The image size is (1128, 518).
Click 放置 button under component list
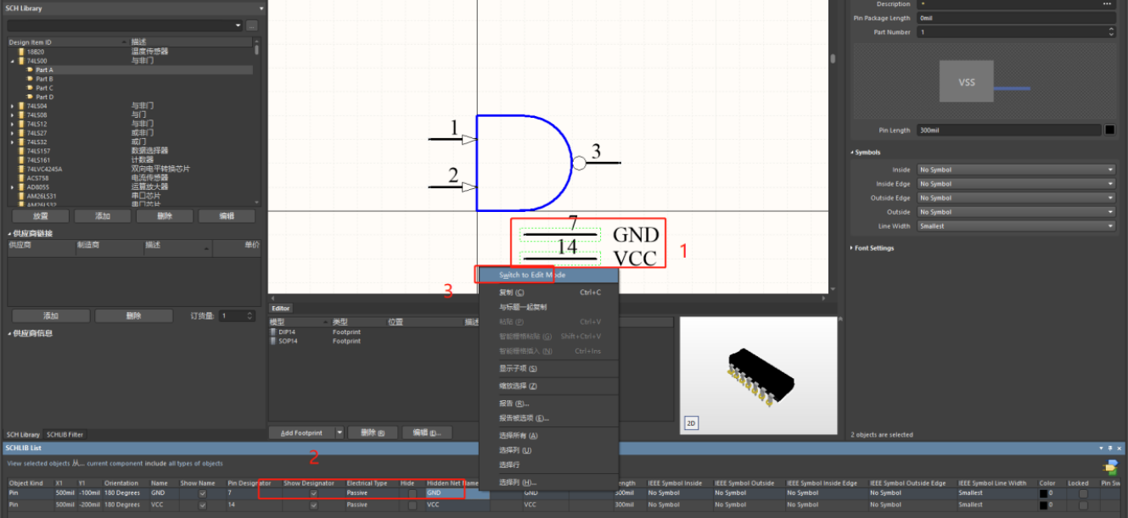[40, 216]
